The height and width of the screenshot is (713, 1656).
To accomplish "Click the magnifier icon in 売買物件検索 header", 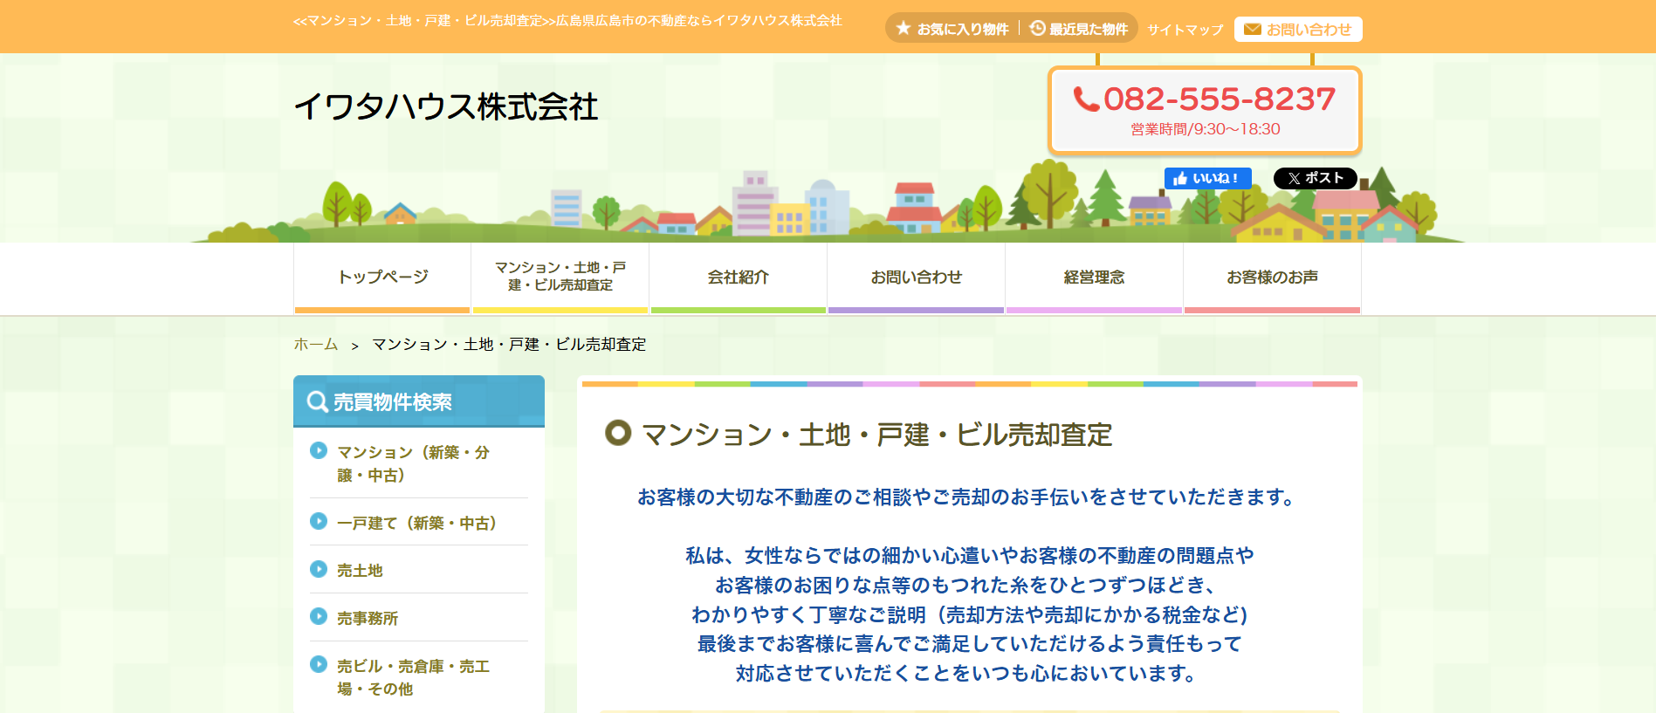I will (317, 401).
